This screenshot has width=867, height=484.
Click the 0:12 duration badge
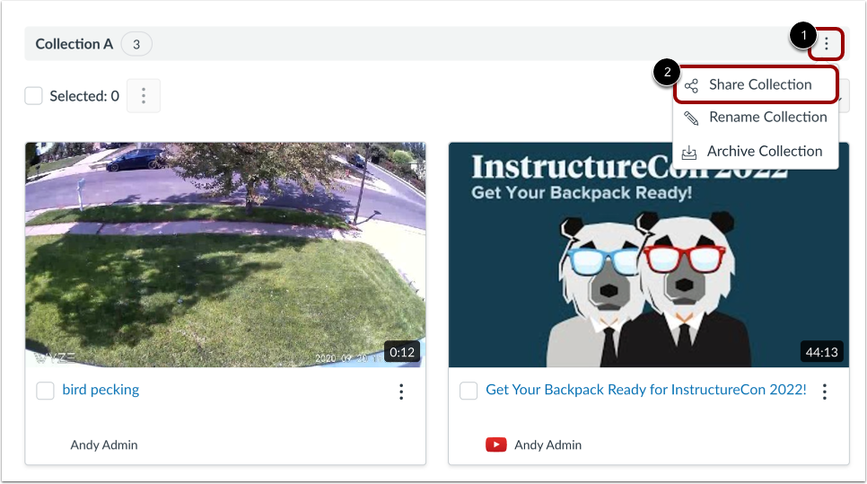tap(402, 352)
